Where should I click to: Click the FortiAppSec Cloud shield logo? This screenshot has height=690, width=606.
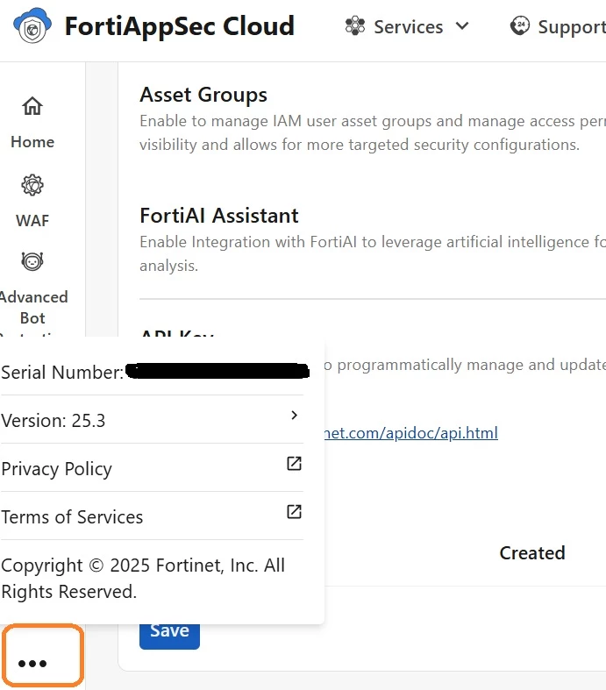pyautogui.click(x=32, y=25)
